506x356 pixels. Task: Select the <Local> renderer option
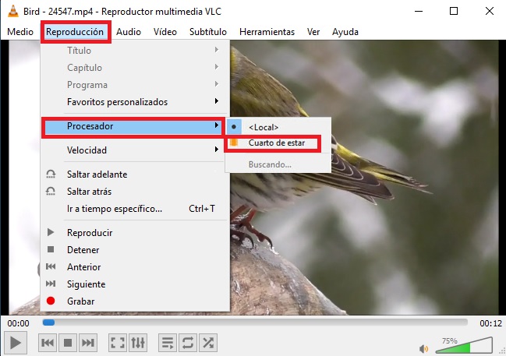pyautogui.click(x=264, y=127)
